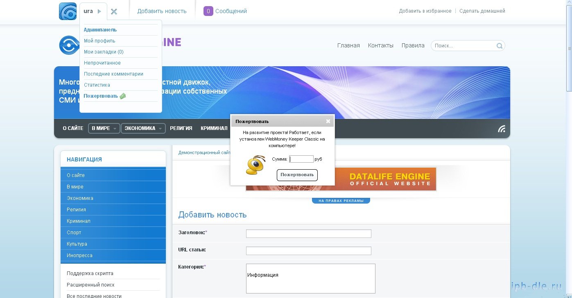Click the blue site logo in top bar
Image resolution: width=572 pixels, height=298 pixels.
tap(68, 11)
